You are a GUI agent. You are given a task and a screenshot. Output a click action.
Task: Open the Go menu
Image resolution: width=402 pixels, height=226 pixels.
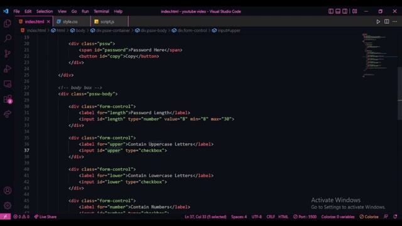coord(74,11)
